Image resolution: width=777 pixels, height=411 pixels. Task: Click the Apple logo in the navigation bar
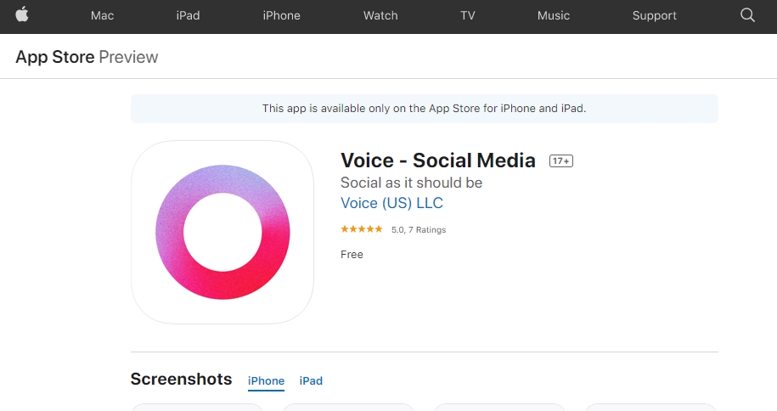(x=22, y=14)
